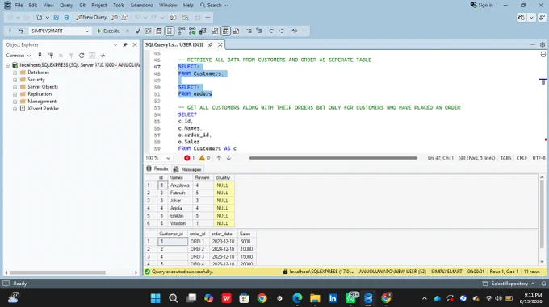Screen dimensions: 549x307
Task: Click the Object Explorer horizontal scrollbar
Action: [58, 272]
